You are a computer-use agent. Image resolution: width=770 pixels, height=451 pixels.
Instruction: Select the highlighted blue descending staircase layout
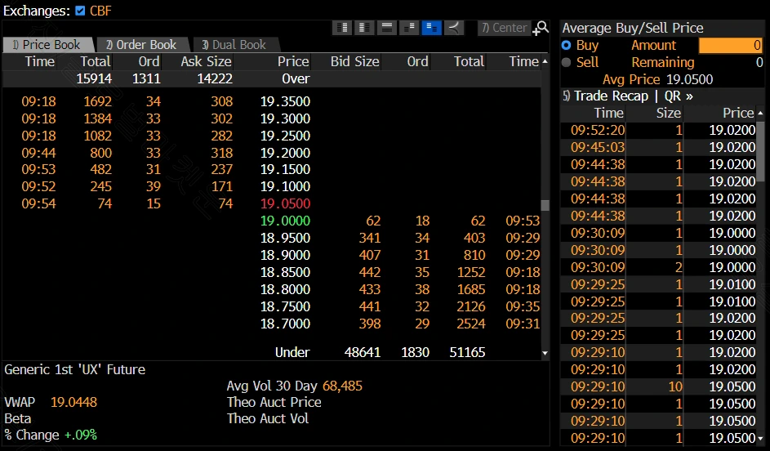click(432, 28)
